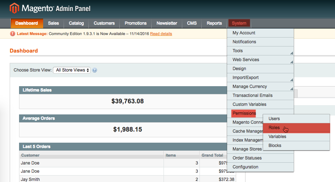
Task: Expand the Web Services submenu
Action: tap(260, 60)
